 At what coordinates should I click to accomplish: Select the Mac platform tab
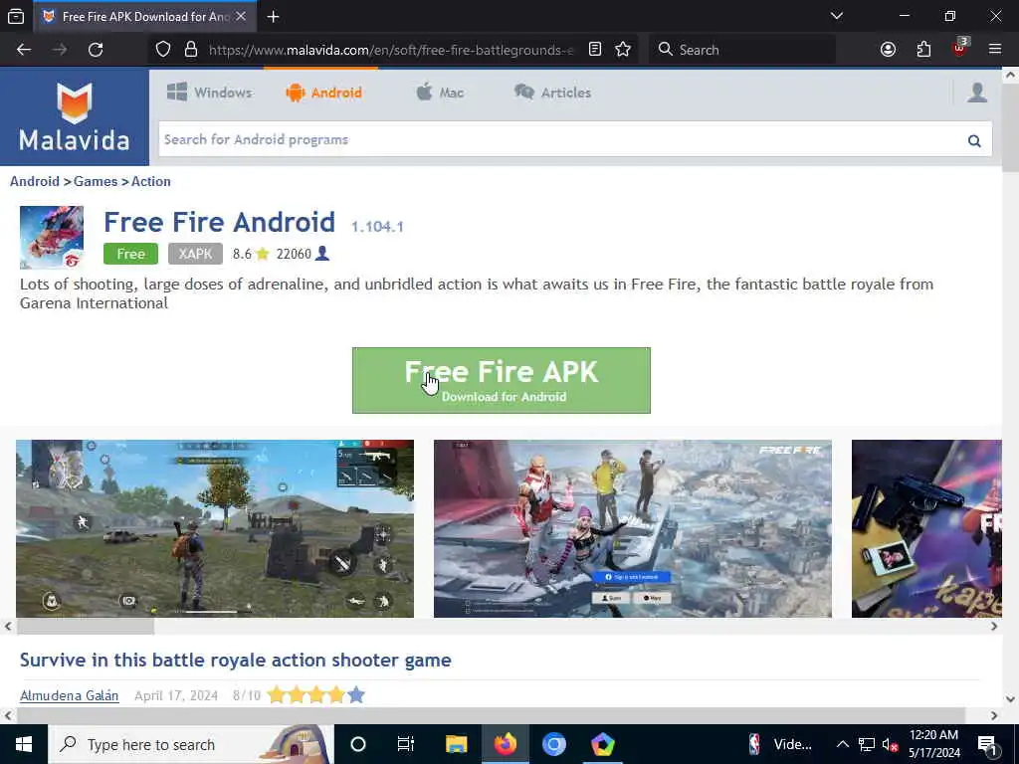440,93
